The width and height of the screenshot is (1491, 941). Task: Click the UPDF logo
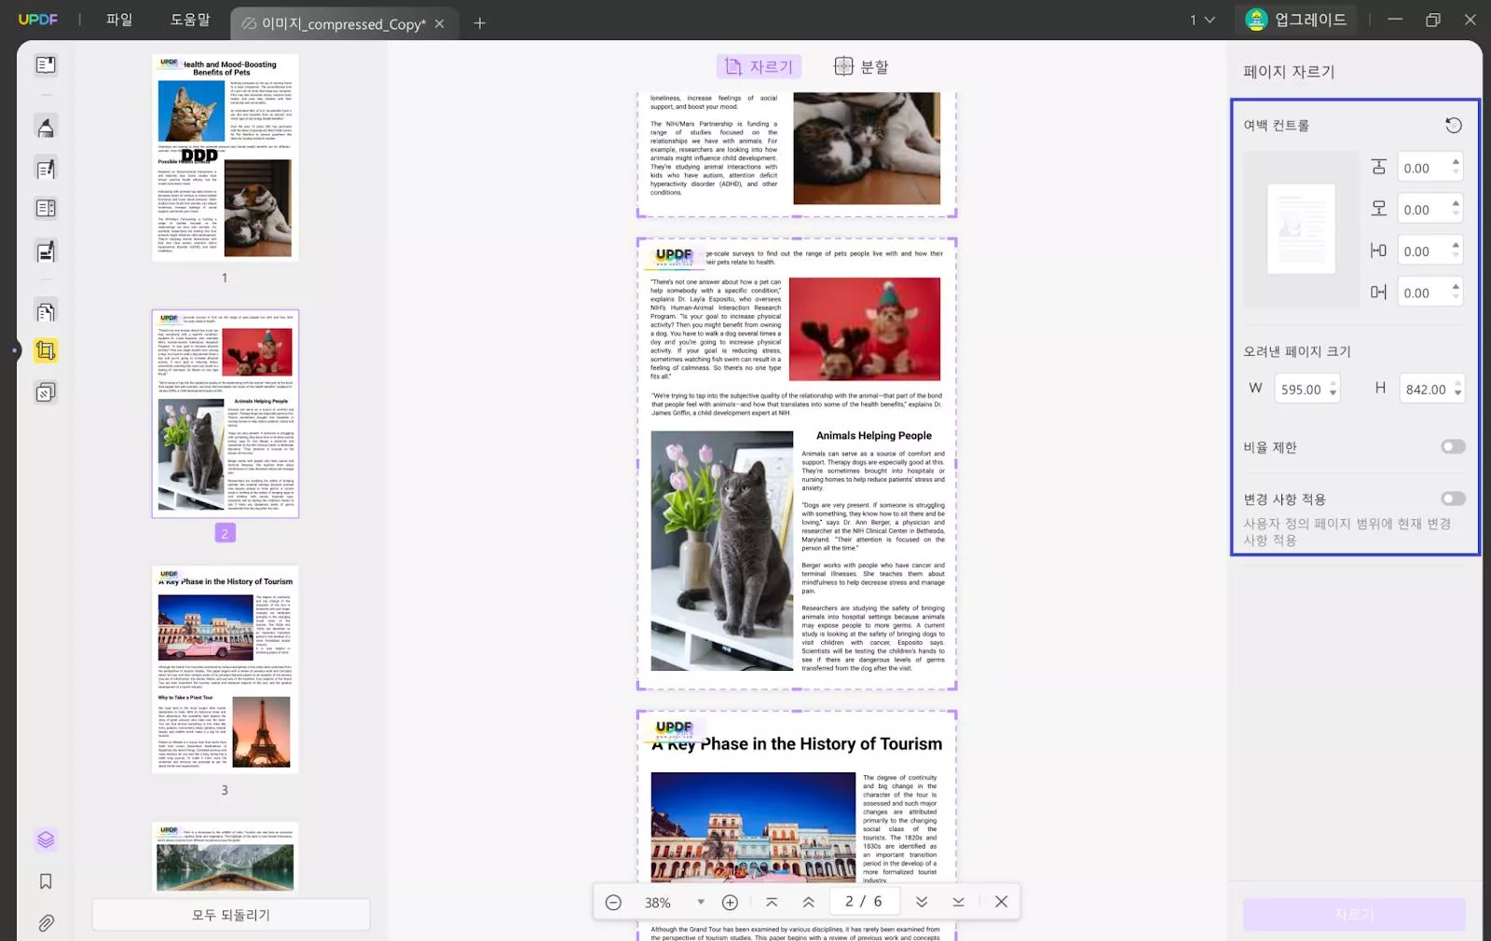pos(38,20)
